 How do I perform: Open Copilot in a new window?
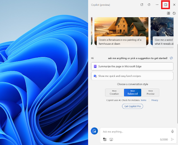point(142,5)
